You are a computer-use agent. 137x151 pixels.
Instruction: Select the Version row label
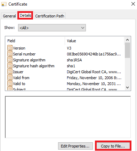coord(19,48)
